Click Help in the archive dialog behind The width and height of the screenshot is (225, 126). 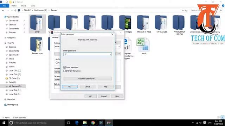tap(117, 96)
